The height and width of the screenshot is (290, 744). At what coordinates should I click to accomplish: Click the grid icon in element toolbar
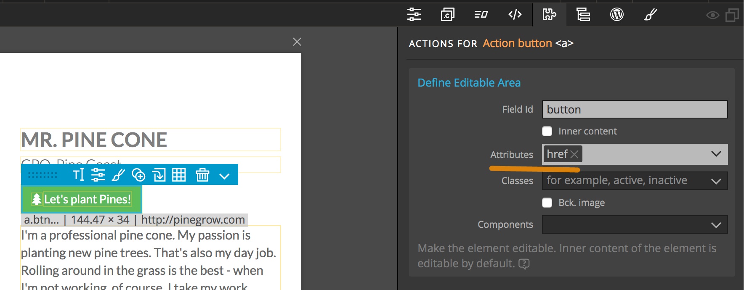(179, 174)
